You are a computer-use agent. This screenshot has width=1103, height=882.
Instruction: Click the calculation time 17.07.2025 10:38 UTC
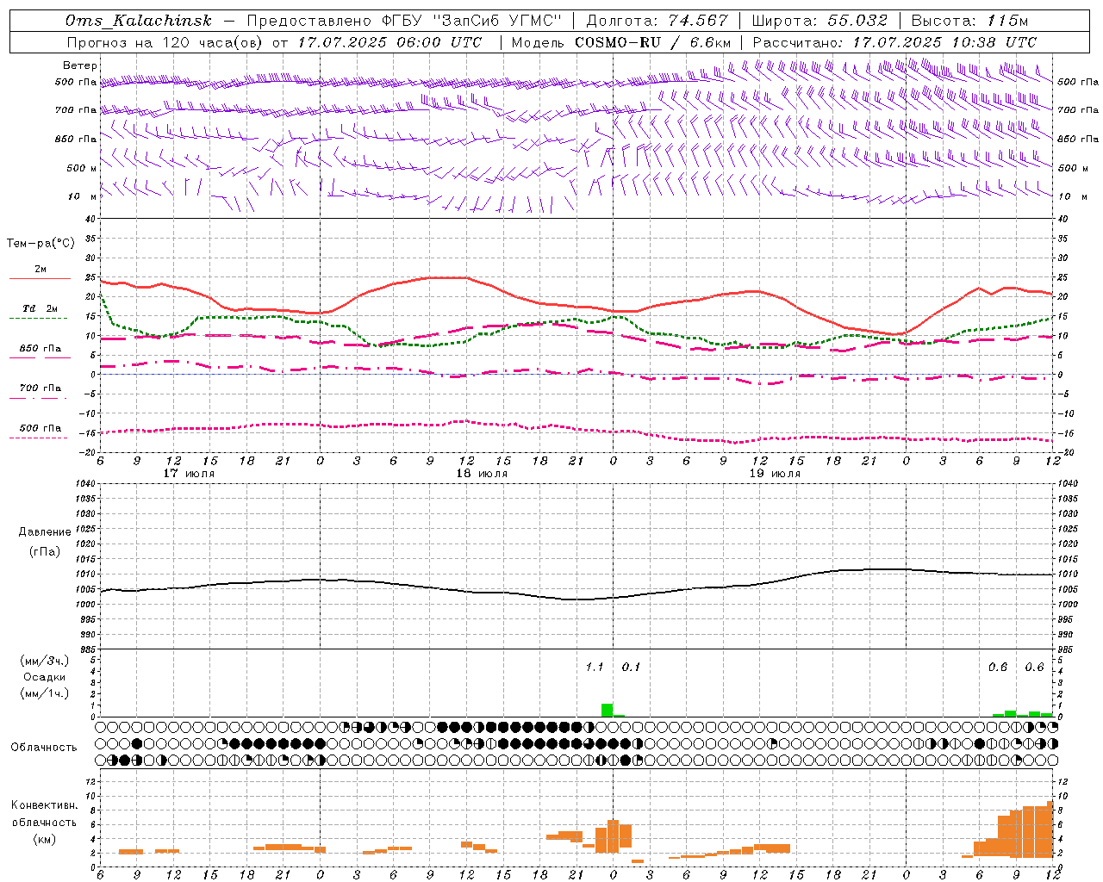[944, 42]
